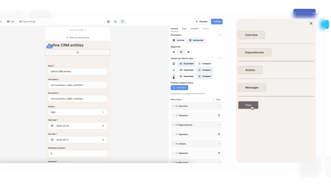Open Orientation advanced settings sliders icon
The height and width of the screenshot is (186, 331).
pos(220,35)
